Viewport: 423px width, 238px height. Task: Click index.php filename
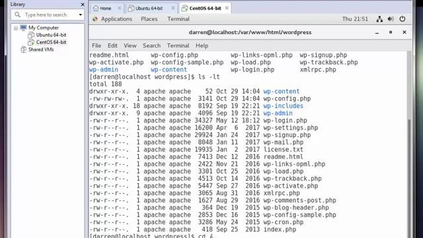(x=280, y=229)
